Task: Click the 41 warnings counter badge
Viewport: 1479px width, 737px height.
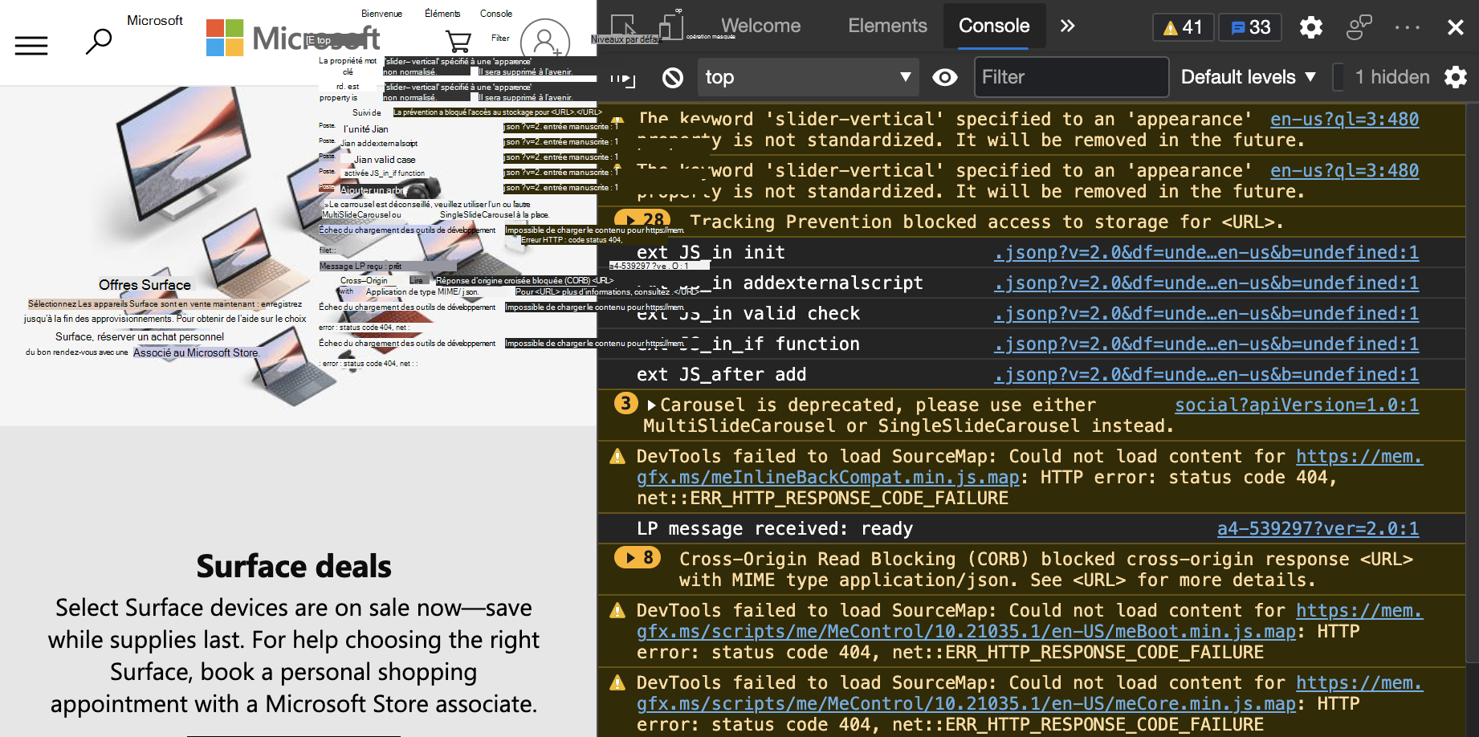Action: click(1183, 27)
